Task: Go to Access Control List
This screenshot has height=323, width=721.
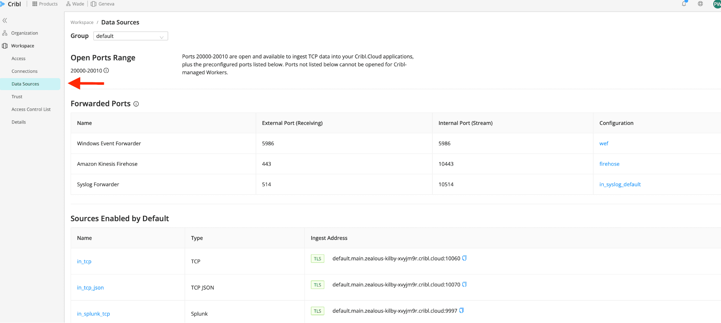Action: 31,109
